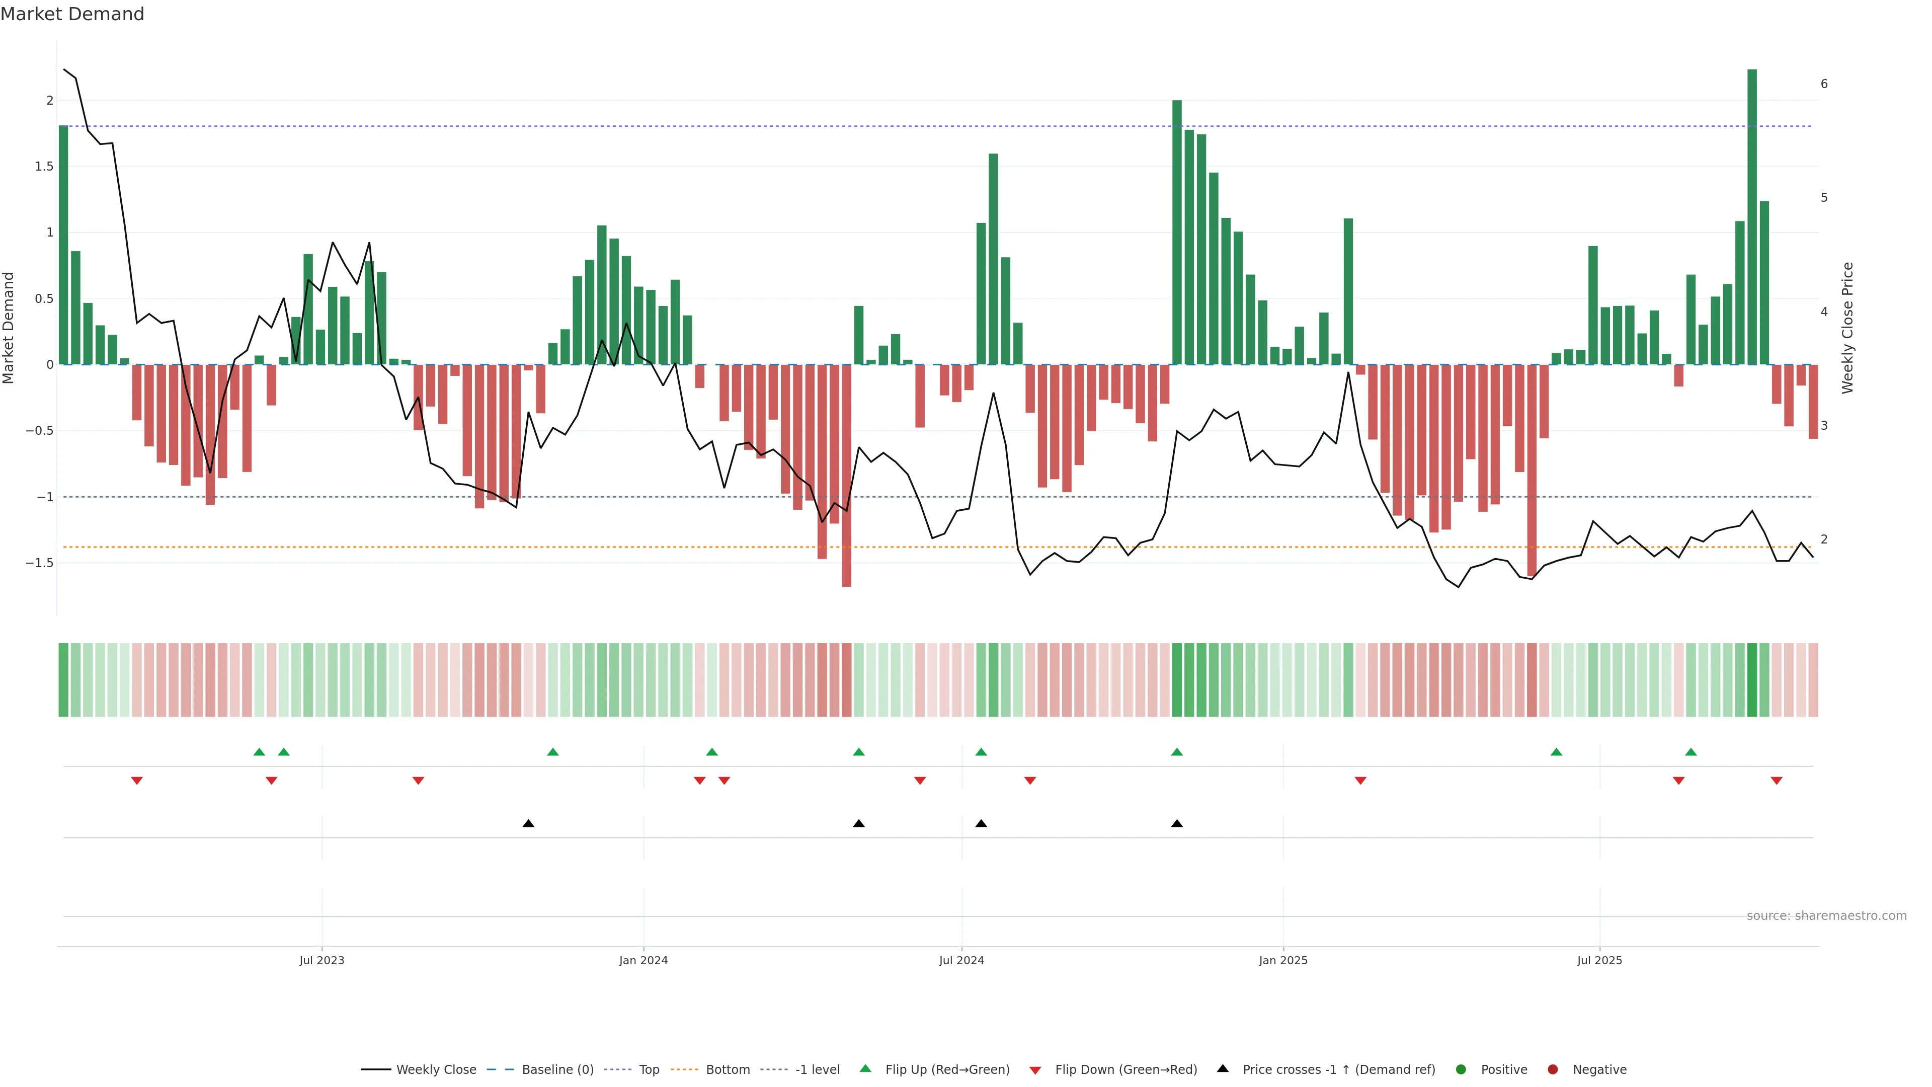Click Flip Down red triangle legend icon

(x=1035, y=1070)
